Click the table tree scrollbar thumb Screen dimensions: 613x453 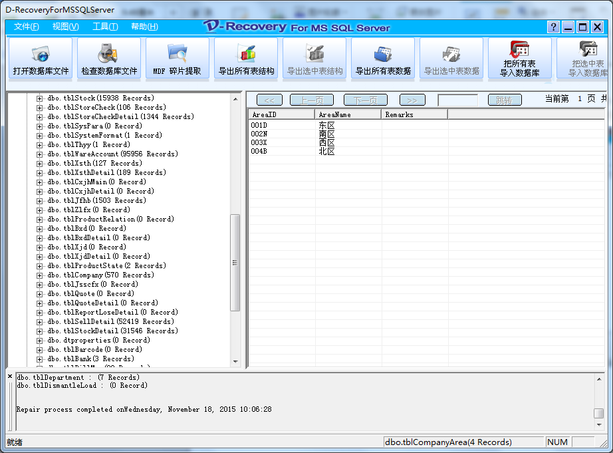coord(235,263)
